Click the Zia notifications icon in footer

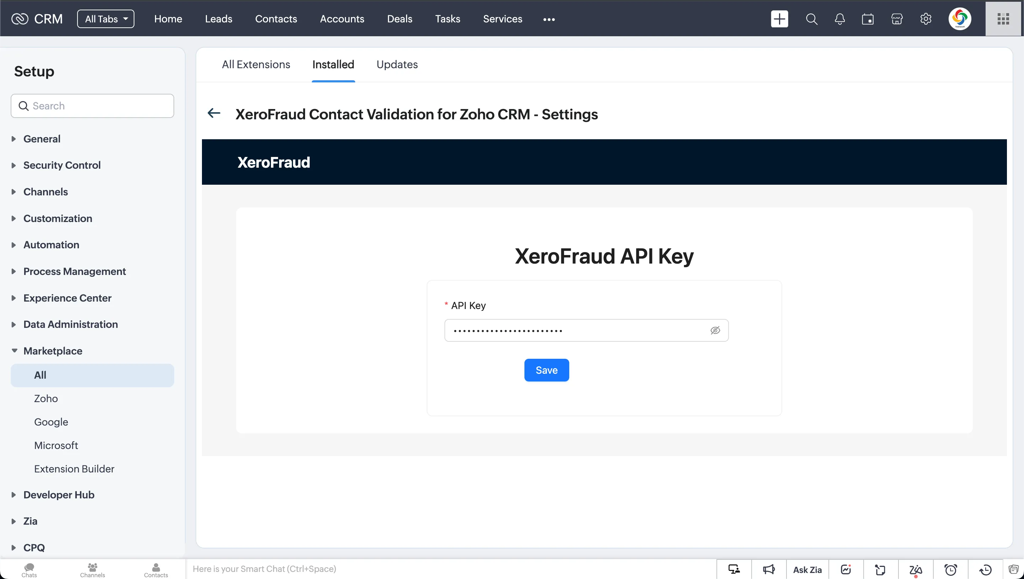coord(915,569)
